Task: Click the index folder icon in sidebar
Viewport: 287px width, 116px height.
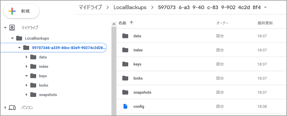Action: tap(33, 66)
